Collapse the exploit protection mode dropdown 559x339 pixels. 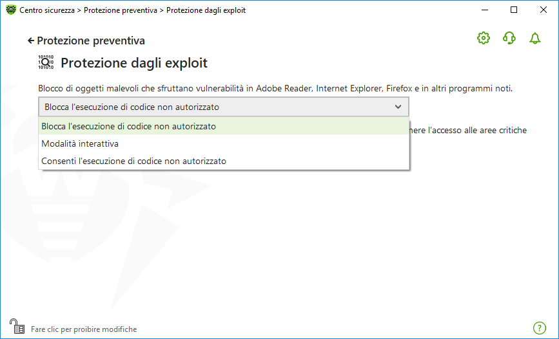[223, 107]
